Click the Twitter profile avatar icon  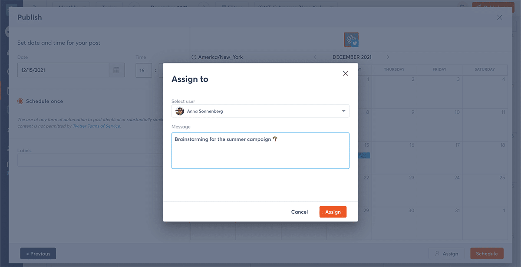click(x=351, y=40)
